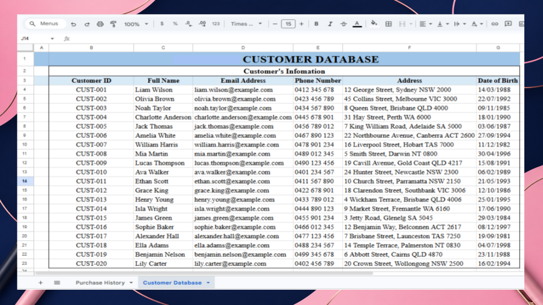
Task: Click the merge cells icon
Action: (402, 24)
